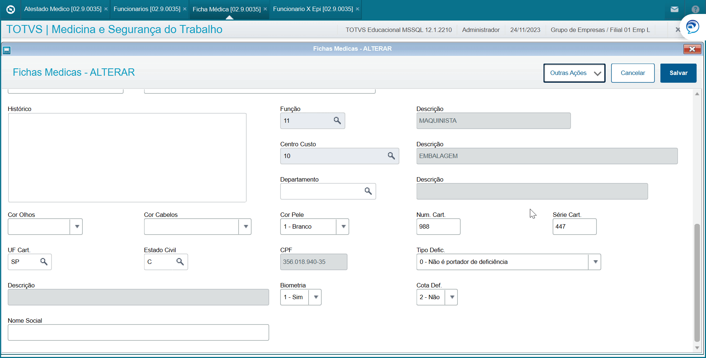Click the Série Cart. field with 447
This screenshot has height=358, width=706.
click(574, 226)
